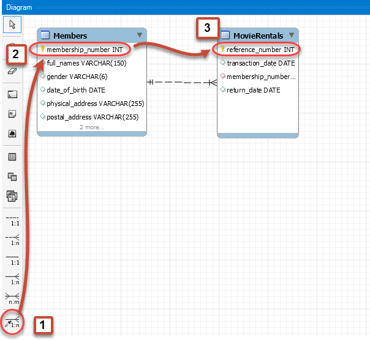Select identifying 1:1 solid relationship tool
370x340 pixels.
(12, 259)
